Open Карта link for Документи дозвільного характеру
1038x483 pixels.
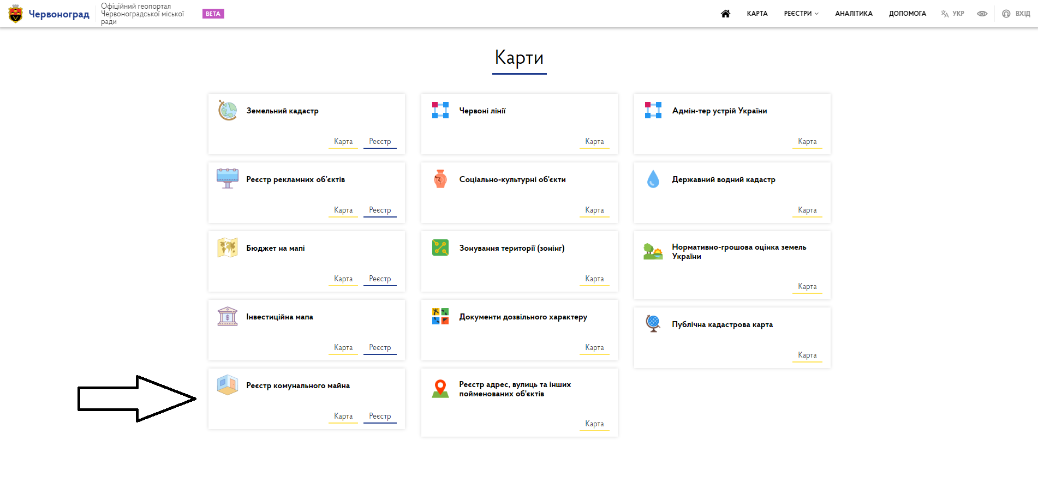594,348
